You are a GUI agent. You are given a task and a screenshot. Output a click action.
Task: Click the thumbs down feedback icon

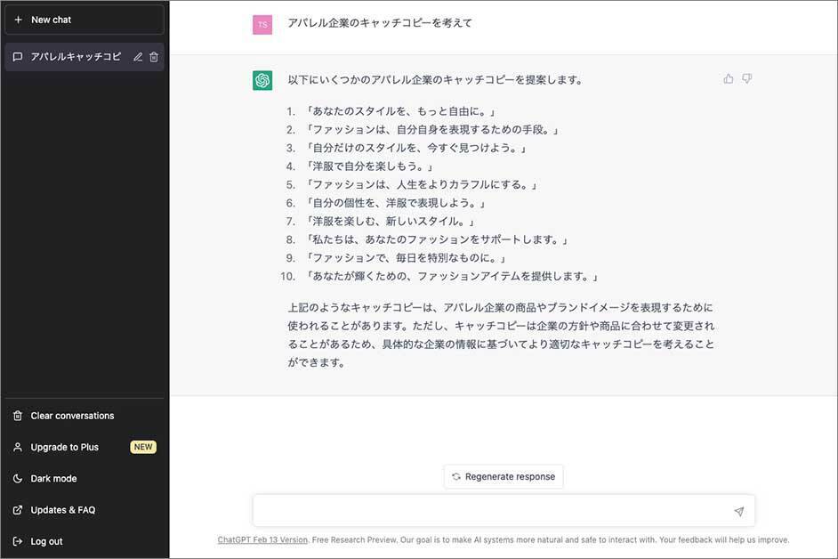pos(747,79)
